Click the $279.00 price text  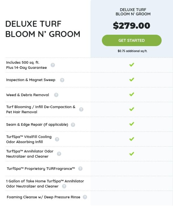[x=131, y=26]
